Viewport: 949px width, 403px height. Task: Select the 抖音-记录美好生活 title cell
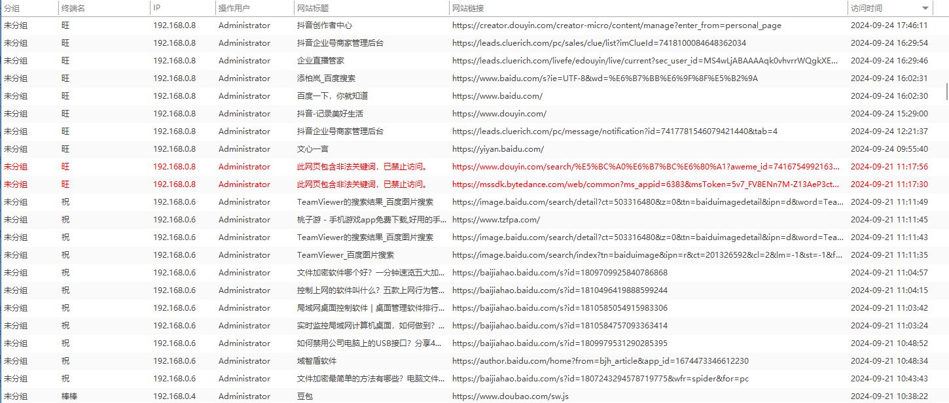pos(330,114)
